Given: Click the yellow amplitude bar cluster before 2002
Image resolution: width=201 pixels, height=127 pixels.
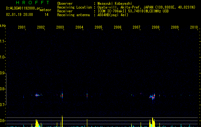Looking at the screenshot, I should 37,123.
